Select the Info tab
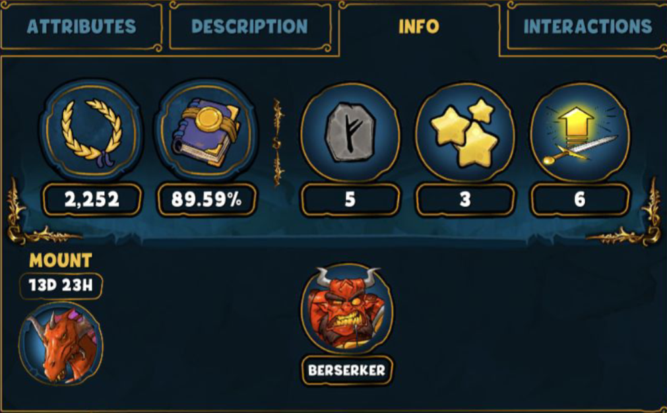 tap(419, 26)
